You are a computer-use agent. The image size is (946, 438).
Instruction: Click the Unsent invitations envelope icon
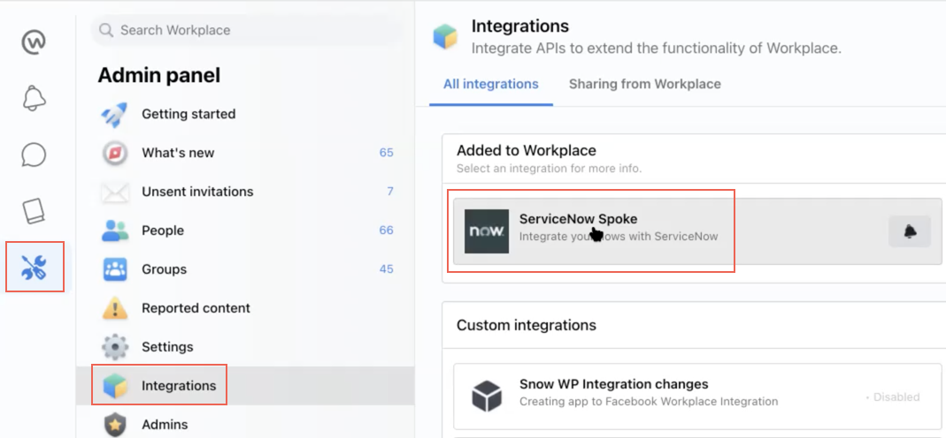tap(115, 192)
